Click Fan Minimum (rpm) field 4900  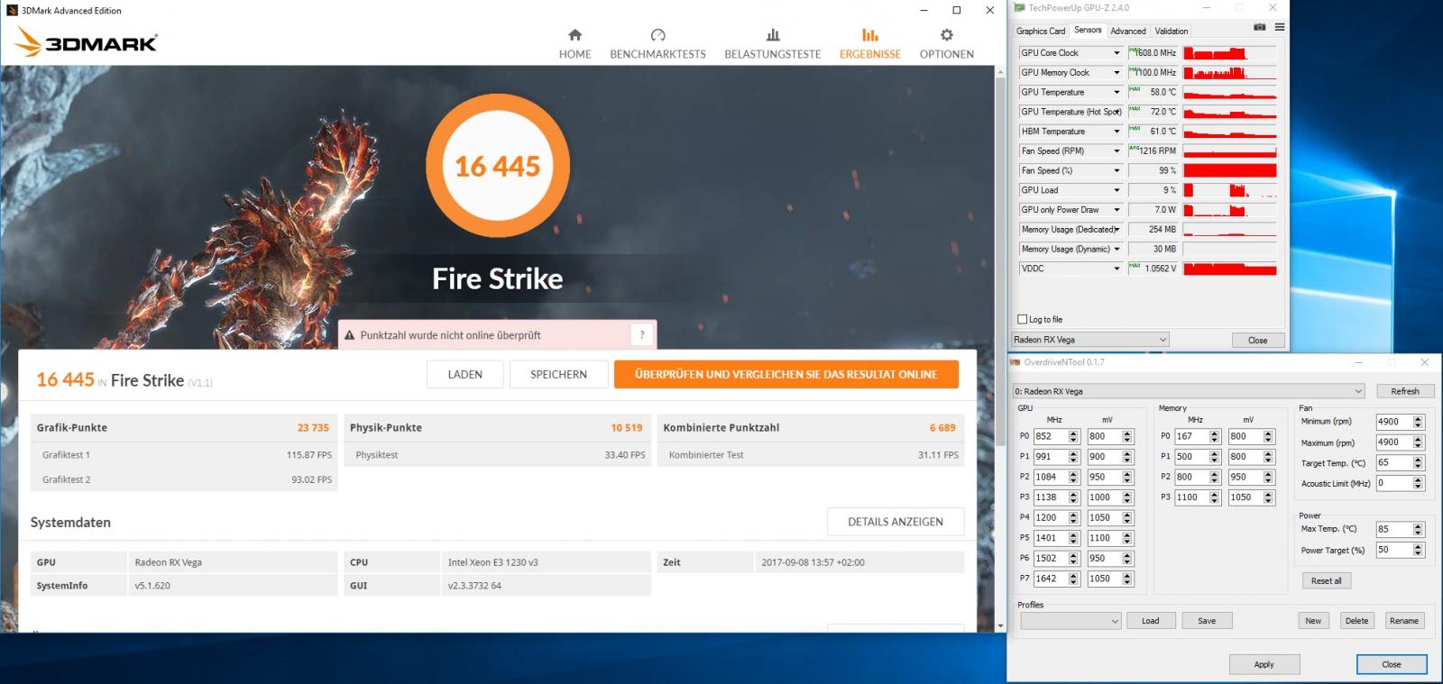point(1393,422)
